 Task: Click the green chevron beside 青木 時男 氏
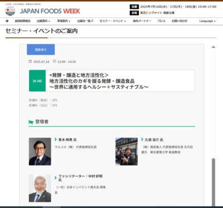tap(56, 139)
